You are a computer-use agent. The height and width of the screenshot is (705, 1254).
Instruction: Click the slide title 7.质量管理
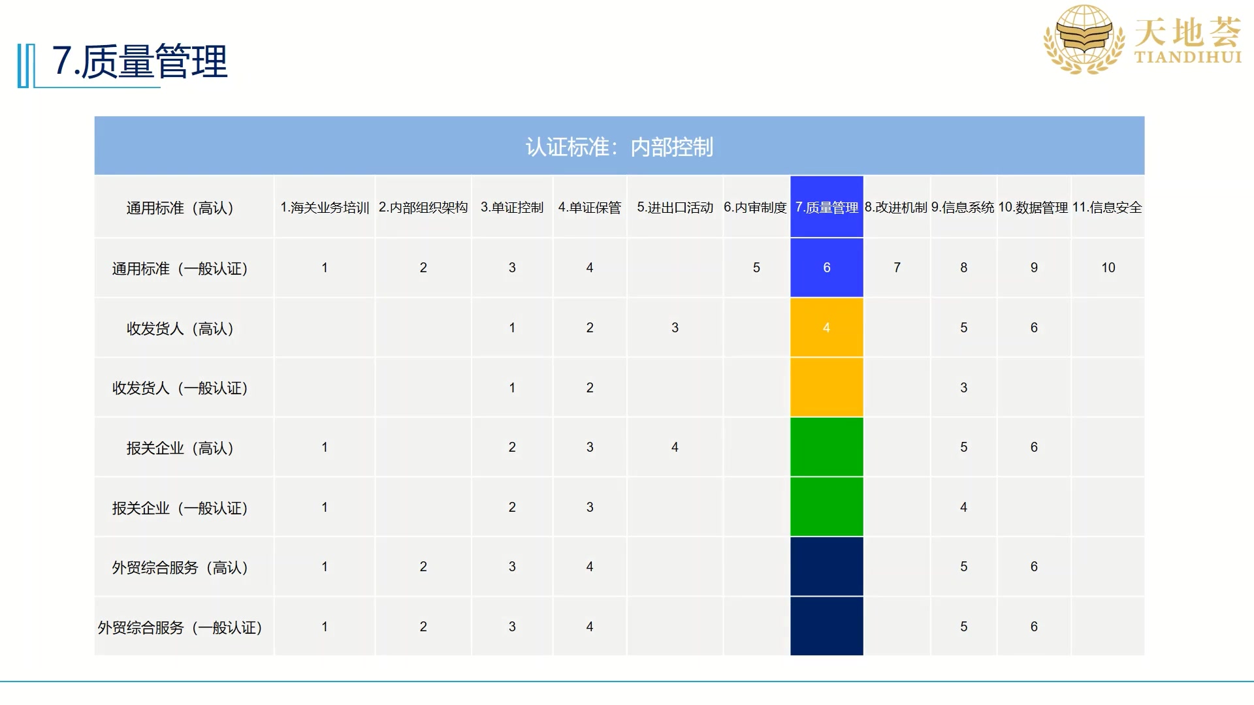pyautogui.click(x=140, y=62)
